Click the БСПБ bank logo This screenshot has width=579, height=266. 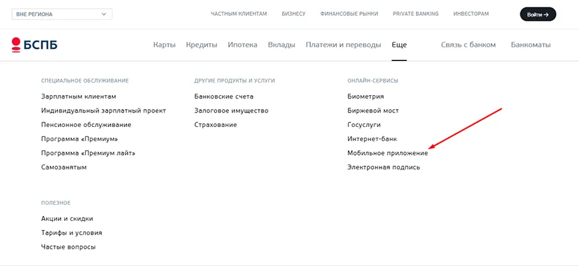[34, 45]
